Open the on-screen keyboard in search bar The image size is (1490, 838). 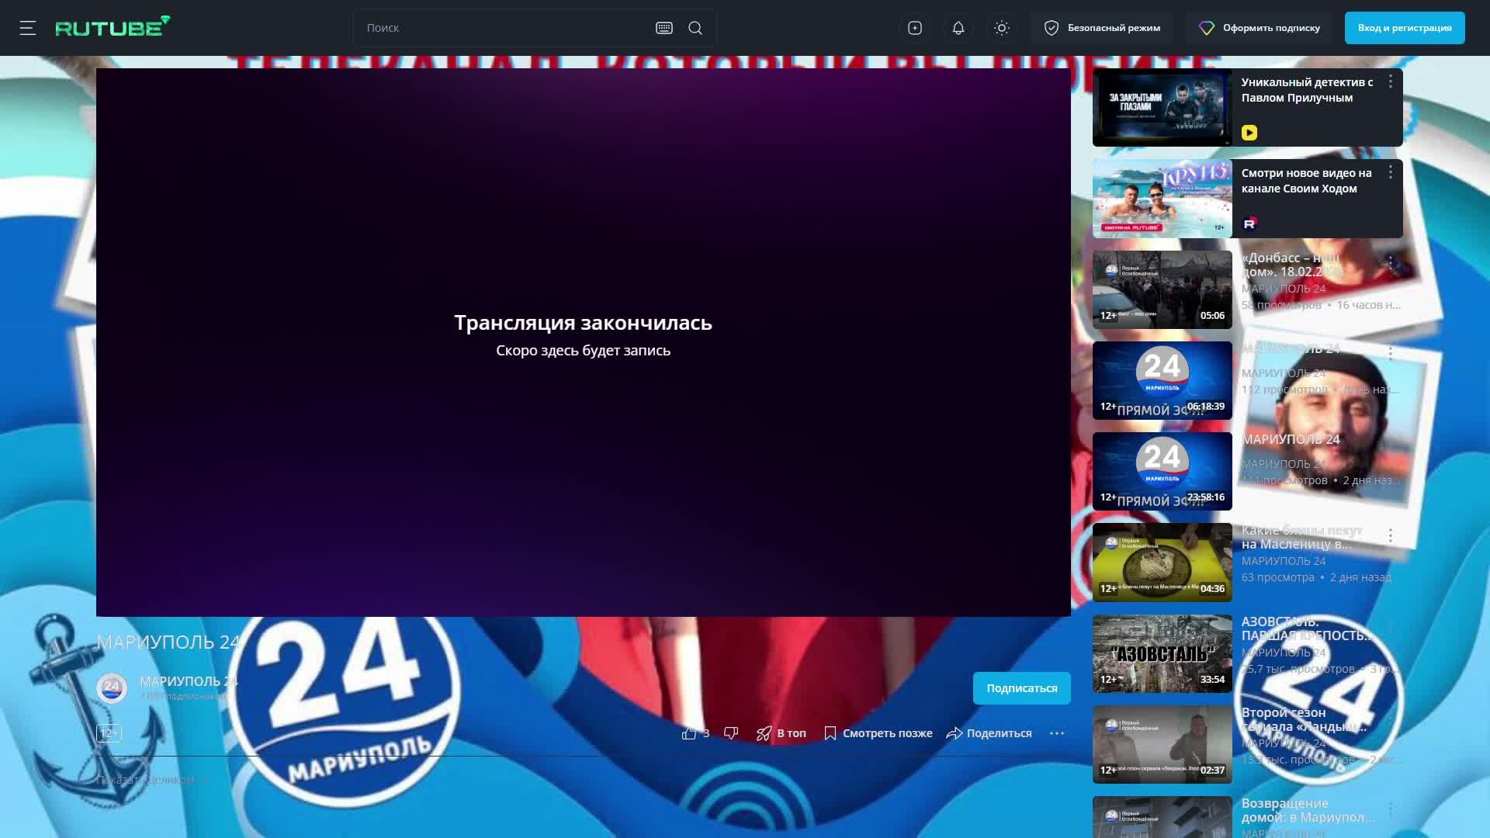[x=664, y=28]
